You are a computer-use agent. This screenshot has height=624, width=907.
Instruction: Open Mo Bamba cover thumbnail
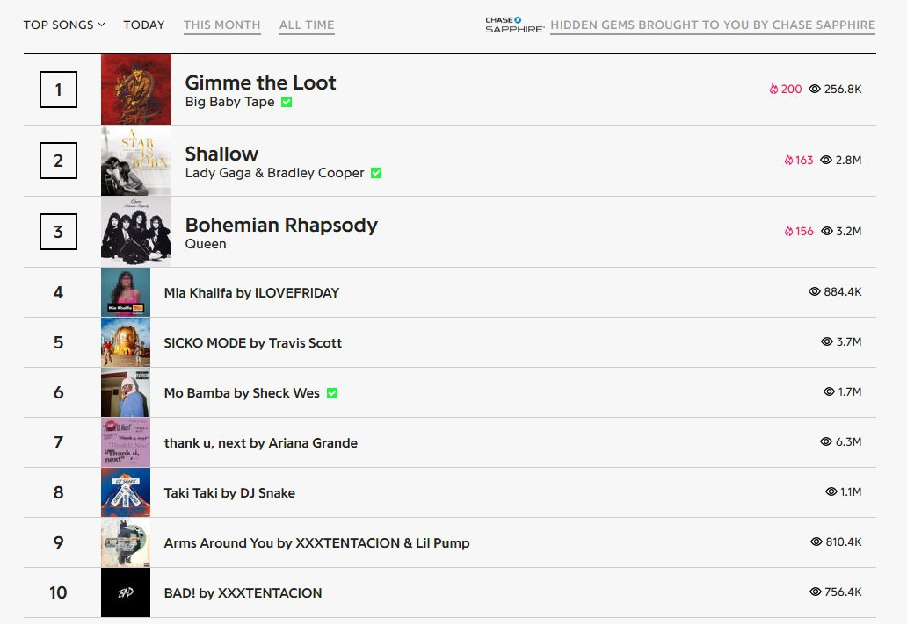coord(126,392)
